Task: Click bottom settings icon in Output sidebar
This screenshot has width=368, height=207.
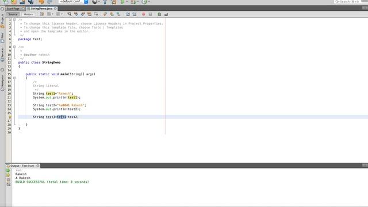Action: [x=8, y=185]
